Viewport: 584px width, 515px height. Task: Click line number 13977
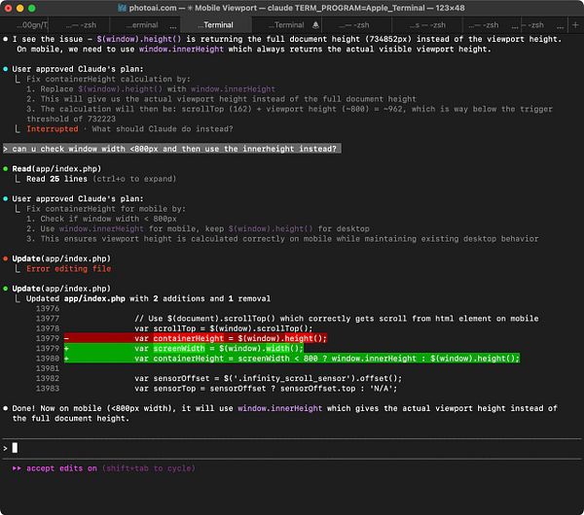[x=48, y=319]
